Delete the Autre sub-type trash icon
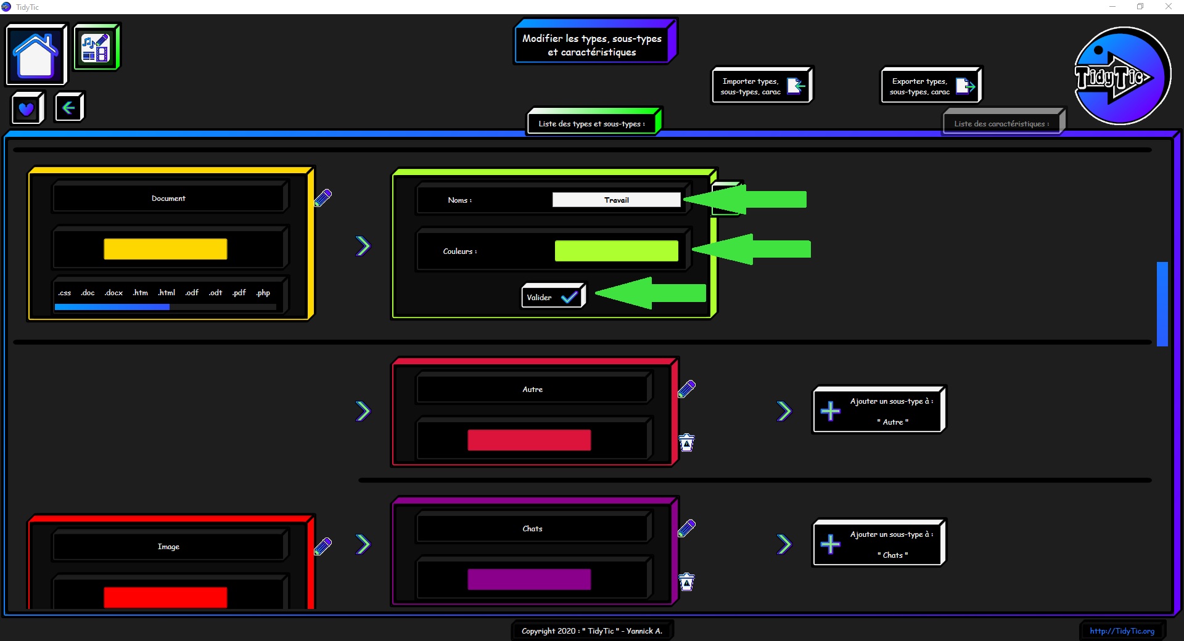This screenshot has height=641, width=1184. pyautogui.click(x=686, y=442)
